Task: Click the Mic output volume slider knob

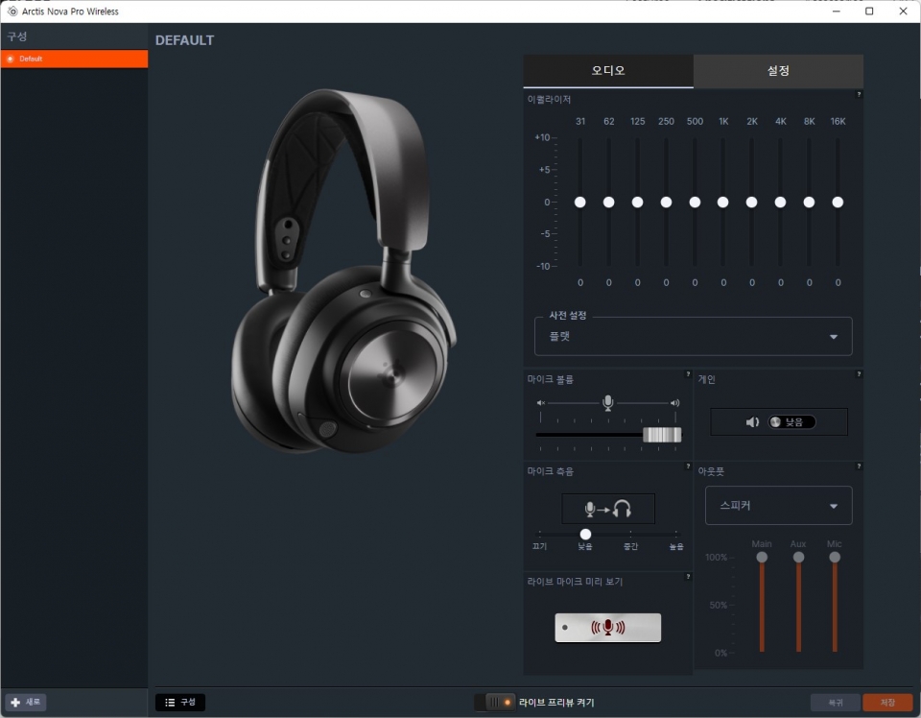Action: click(x=835, y=557)
